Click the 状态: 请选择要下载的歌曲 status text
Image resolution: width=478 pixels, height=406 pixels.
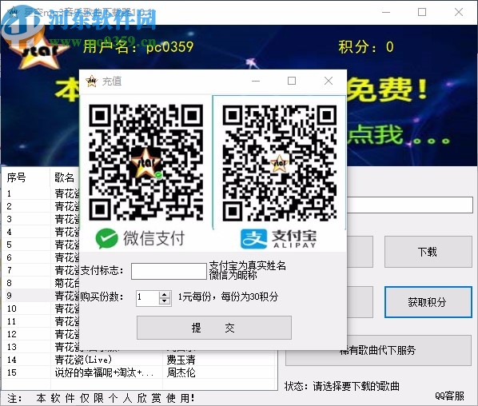[x=342, y=386]
